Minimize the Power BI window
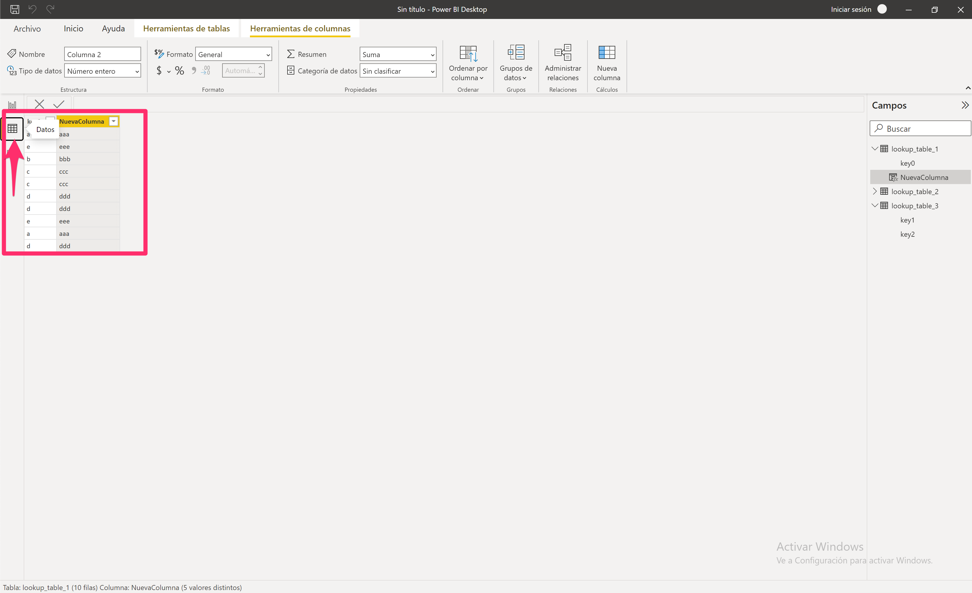The width and height of the screenshot is (972, 593). click(x=908, y=9)
